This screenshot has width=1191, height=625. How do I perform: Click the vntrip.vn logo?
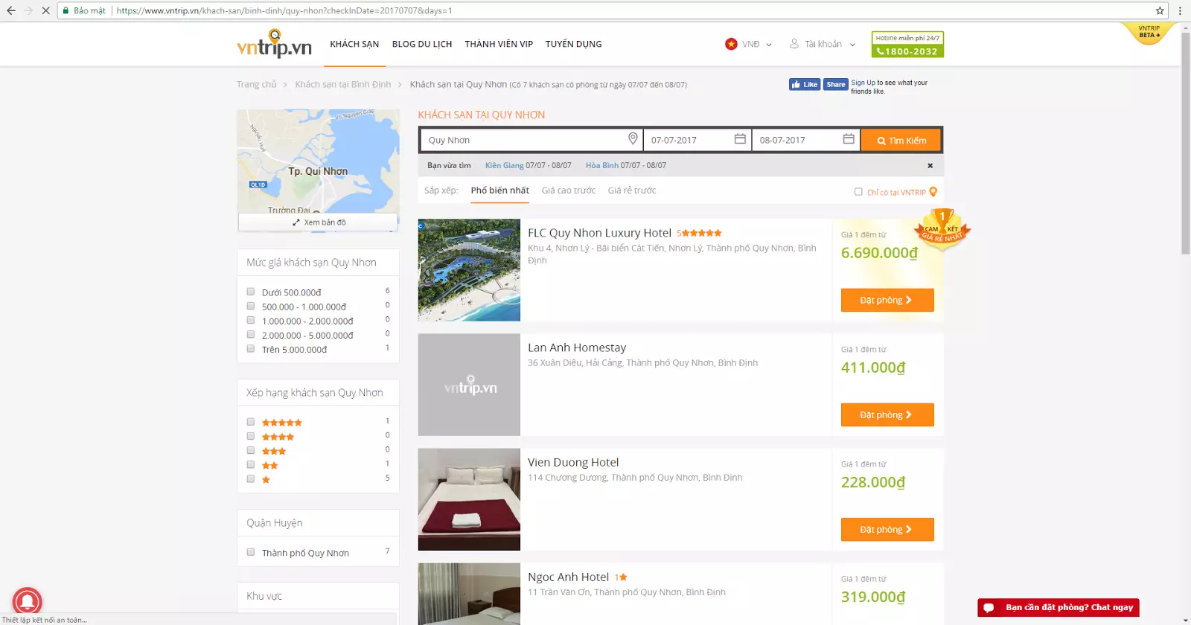274,44
